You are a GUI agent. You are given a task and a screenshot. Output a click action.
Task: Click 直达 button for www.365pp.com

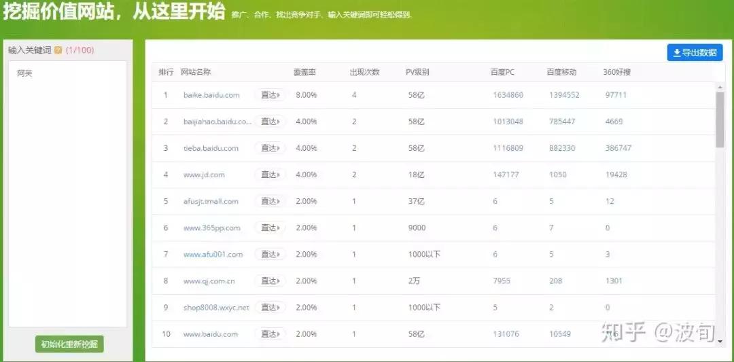click(x=270, y=228)
